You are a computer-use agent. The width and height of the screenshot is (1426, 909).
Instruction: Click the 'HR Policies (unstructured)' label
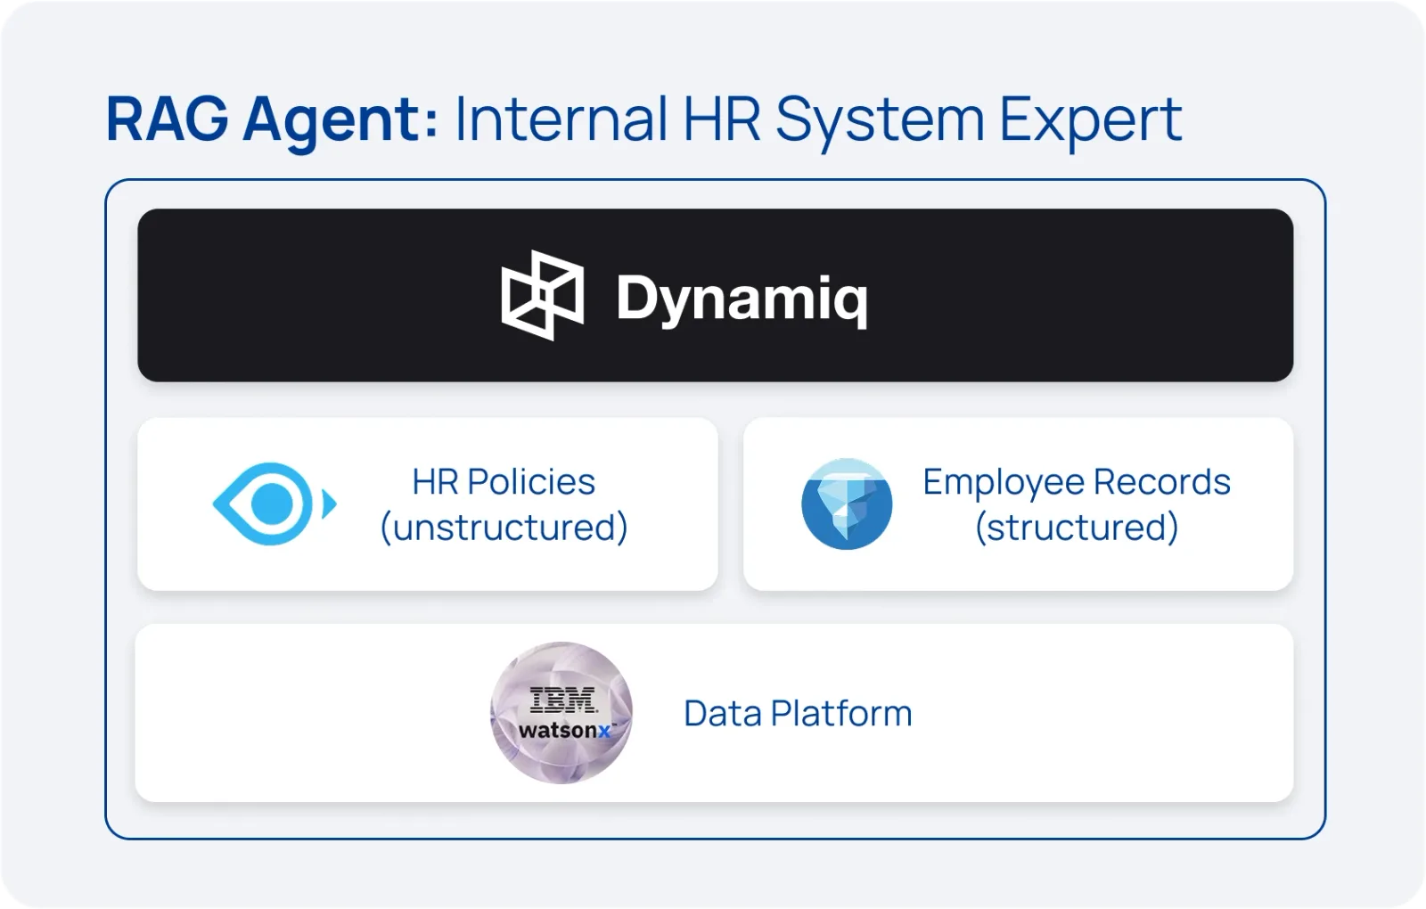pyautogui.click(x=504, y=504)
